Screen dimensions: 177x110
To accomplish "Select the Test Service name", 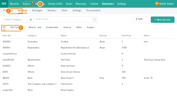I will (67, 84).
